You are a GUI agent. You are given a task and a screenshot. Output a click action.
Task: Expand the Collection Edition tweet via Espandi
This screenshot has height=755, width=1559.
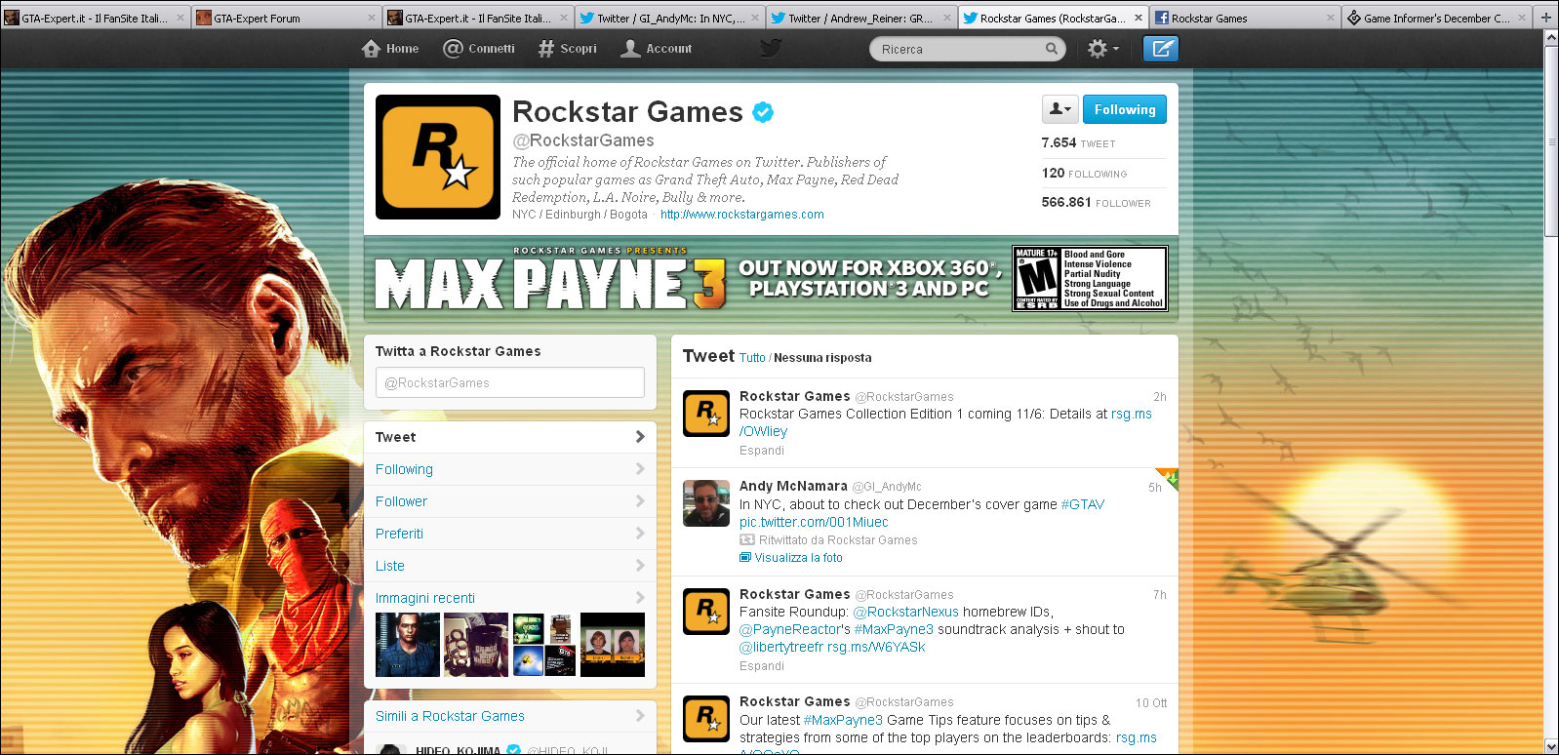762,451
